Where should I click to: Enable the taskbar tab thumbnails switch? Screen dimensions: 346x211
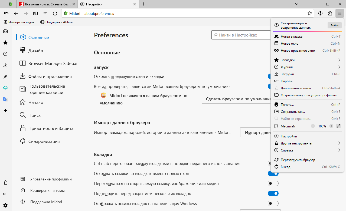273,203
